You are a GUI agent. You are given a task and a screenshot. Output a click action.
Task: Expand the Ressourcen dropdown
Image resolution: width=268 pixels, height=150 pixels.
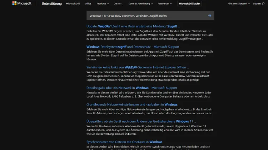[x=165, y=4]
